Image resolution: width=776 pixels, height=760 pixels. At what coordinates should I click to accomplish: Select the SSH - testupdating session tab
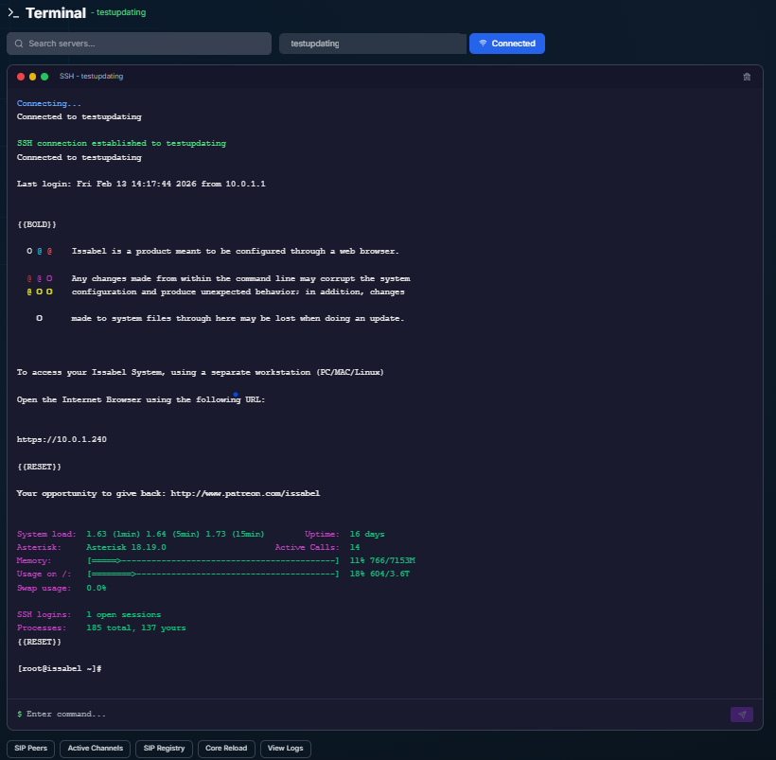[91, 76]
